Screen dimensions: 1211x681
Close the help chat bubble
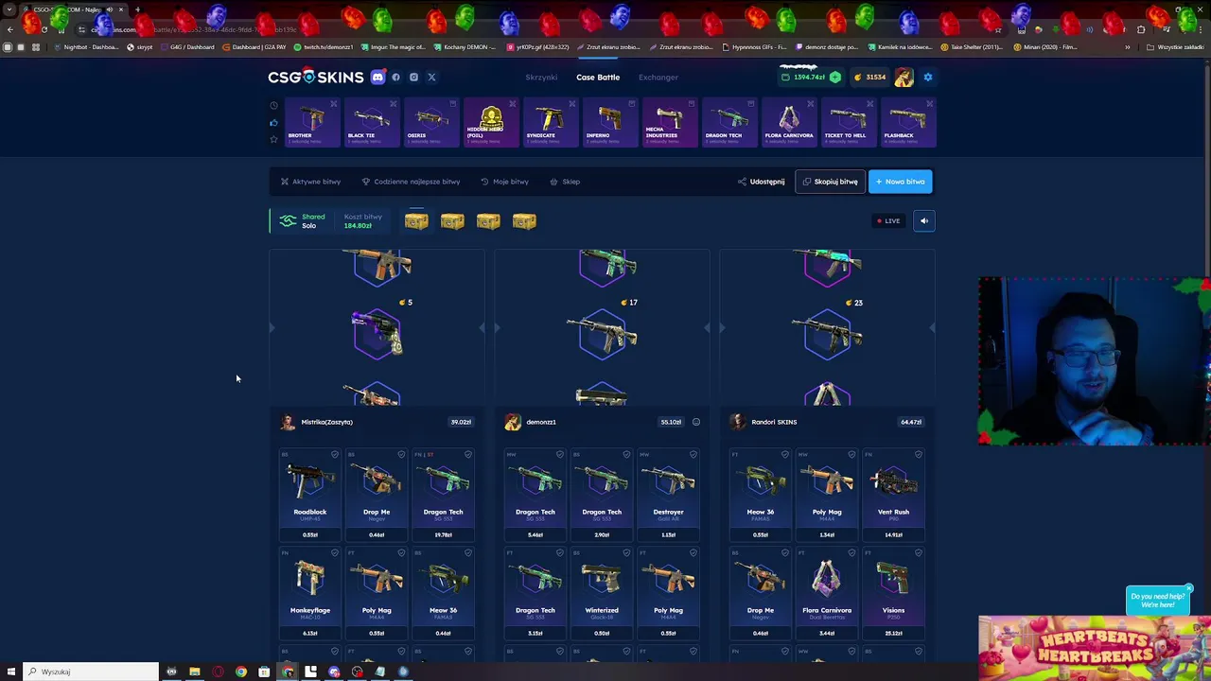pyautogui.click(x=1189, y=588)
